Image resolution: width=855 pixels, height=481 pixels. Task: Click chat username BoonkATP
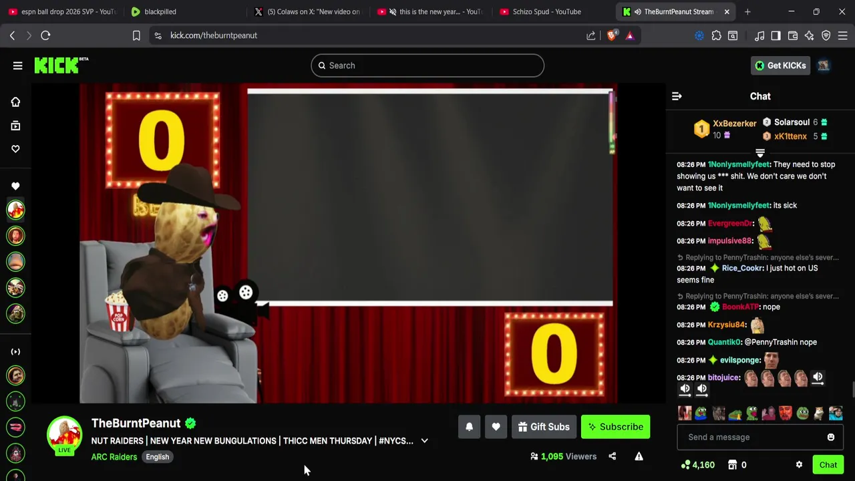point(740,307)
